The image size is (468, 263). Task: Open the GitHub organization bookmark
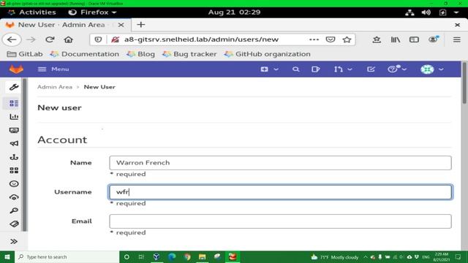click(x=268, y=54)
